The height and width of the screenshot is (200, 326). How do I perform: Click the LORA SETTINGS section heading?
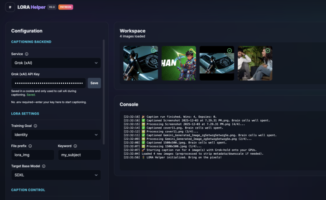[x=25, y=114]
